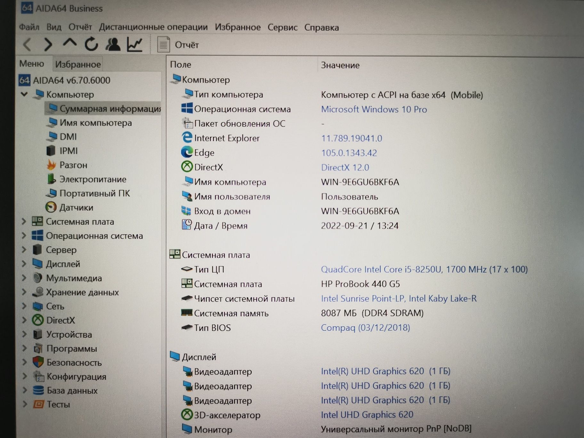The height and width of the screenshot is (438, 584).
Task: Open the QuadCore Intel Core i5-8250U link
Action: [424, 269]
